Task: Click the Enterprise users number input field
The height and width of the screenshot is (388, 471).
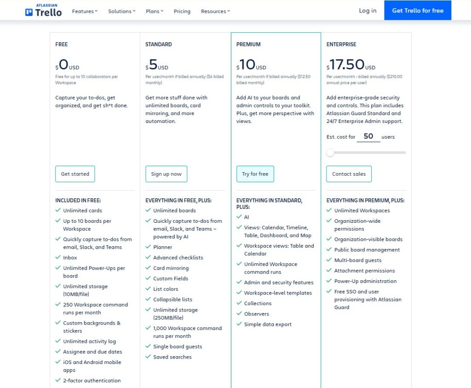Action: (368, 137)
